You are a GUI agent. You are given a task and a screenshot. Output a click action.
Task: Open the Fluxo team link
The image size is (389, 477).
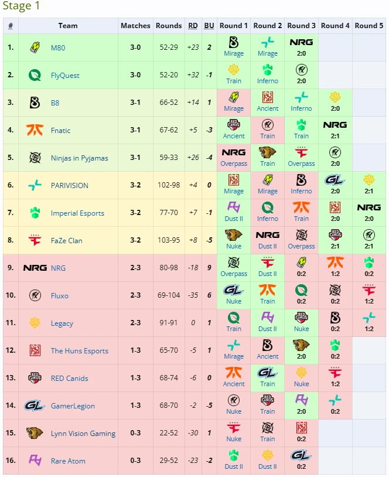pyautogui.click(x=60, y=296)
